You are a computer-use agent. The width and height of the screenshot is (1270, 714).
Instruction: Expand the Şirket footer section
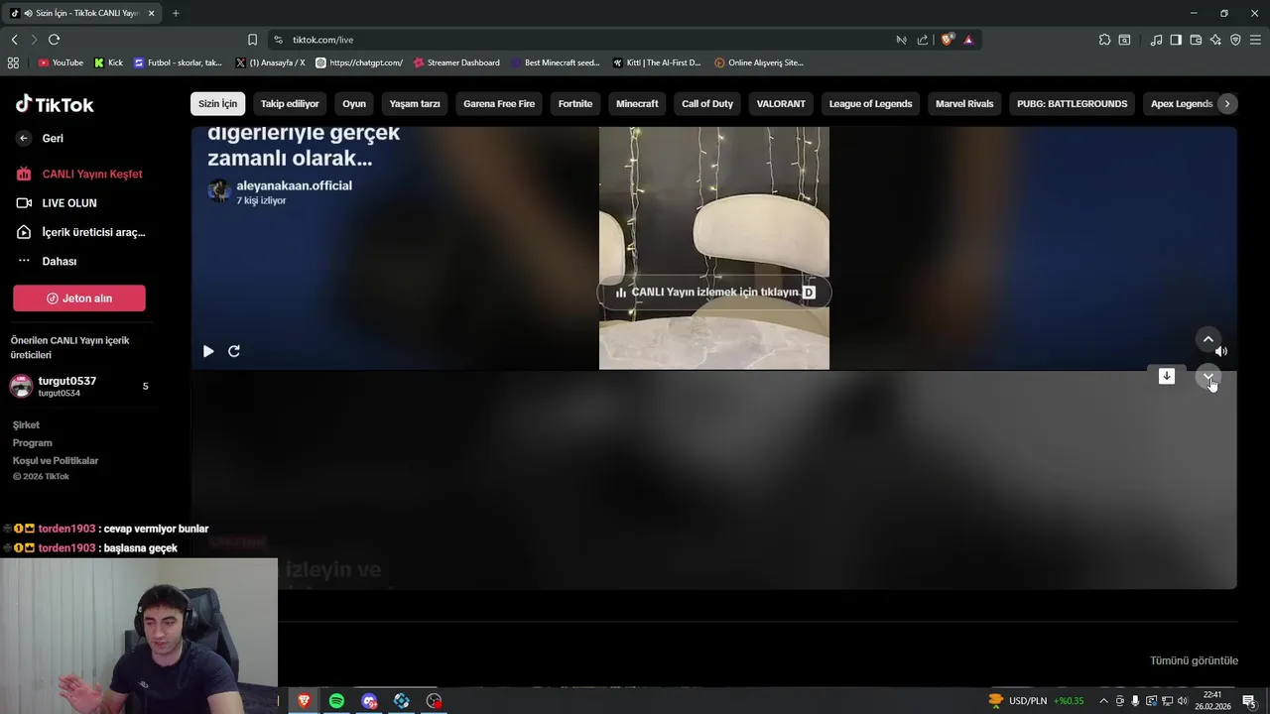click(x=26, y=425)
